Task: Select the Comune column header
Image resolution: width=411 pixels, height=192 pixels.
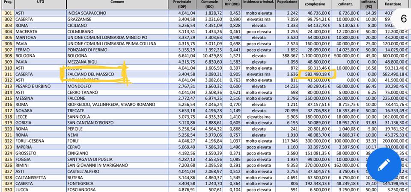Action: click(x=117, y=4)
